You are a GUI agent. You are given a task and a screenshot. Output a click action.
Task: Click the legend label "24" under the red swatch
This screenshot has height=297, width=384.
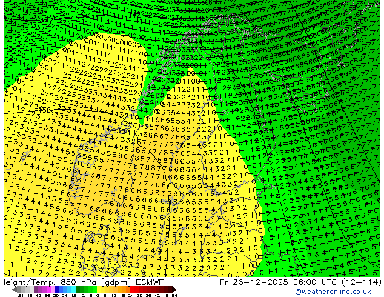(131, 296)
